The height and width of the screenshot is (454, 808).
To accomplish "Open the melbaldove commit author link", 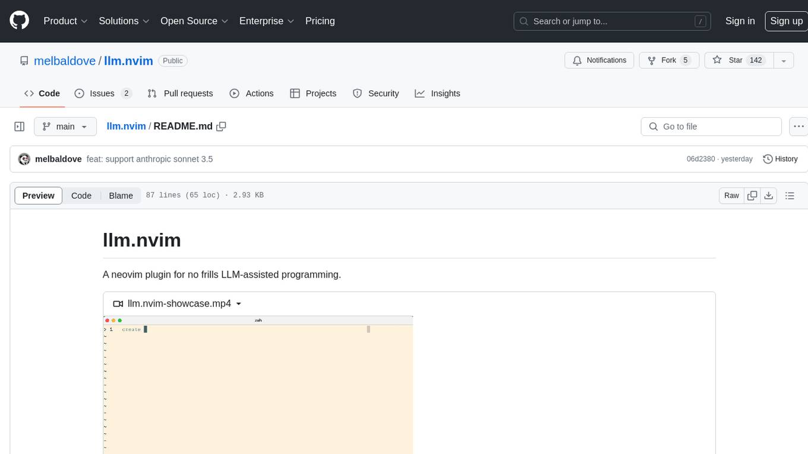I will pos(58,159).
